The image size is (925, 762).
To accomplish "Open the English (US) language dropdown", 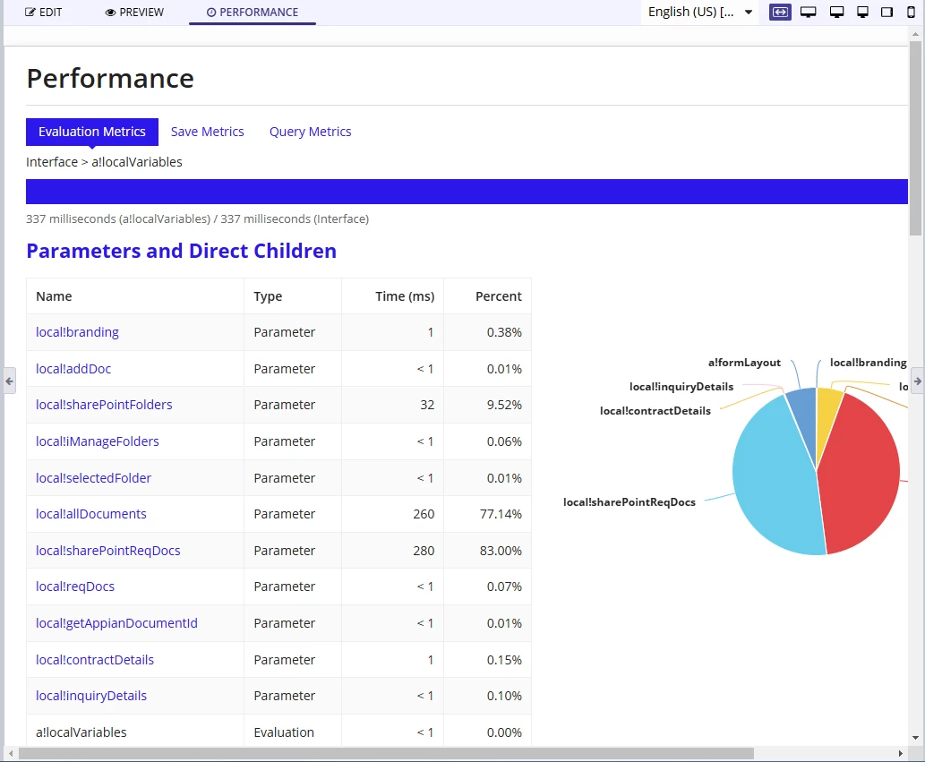I will [699, 12].
